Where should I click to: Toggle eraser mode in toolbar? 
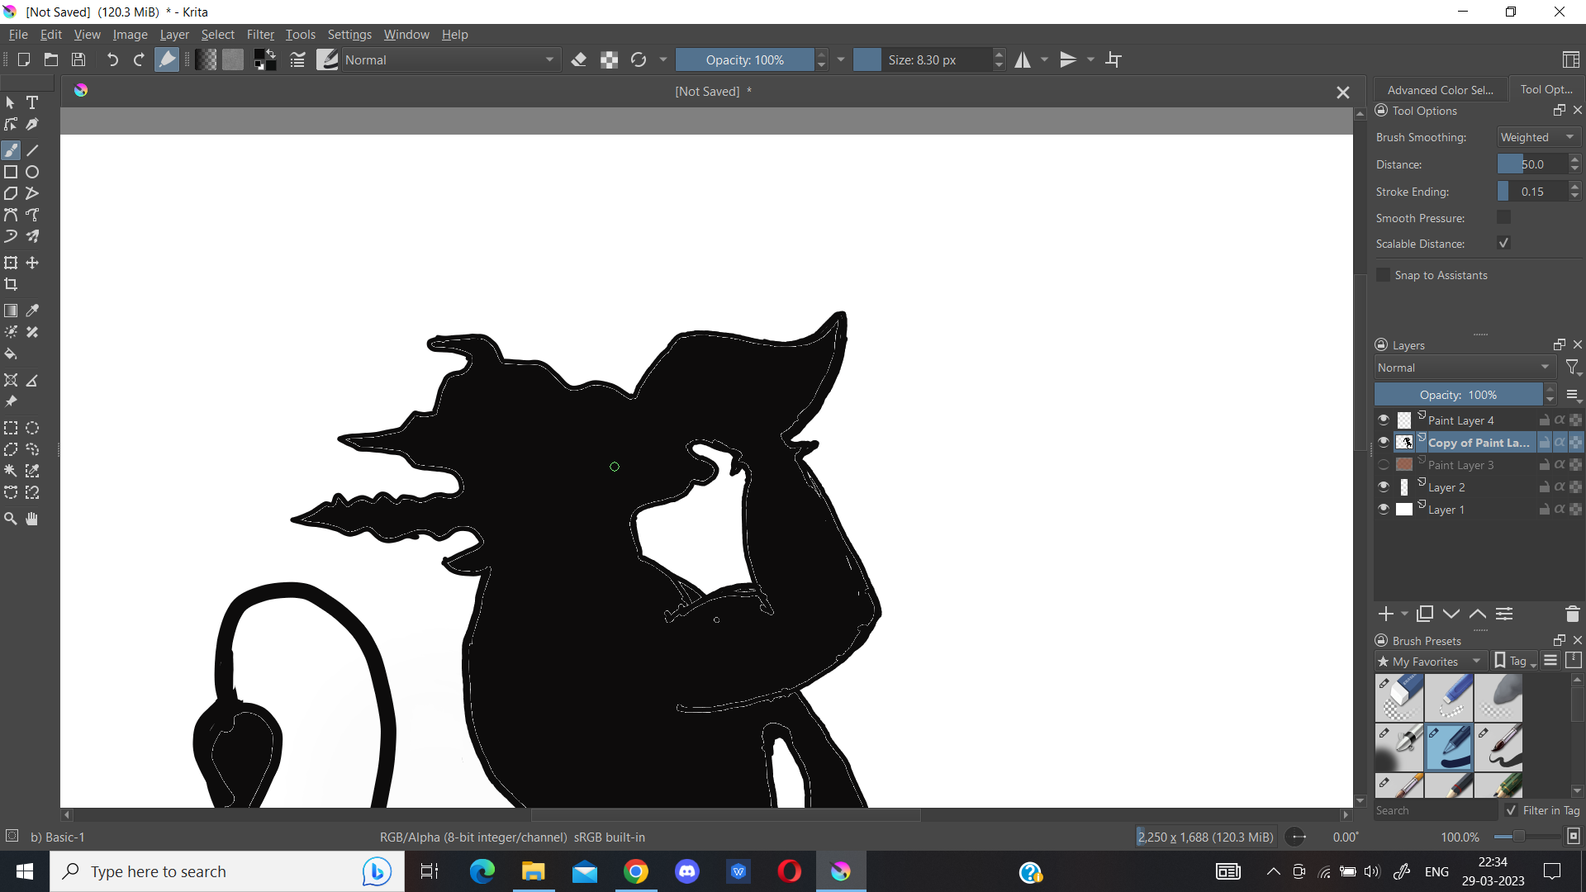click(x=578, y=59)
